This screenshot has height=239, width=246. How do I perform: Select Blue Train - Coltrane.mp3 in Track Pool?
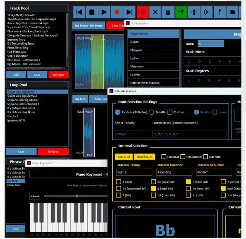pyautogui.click(x=24, y=60)
